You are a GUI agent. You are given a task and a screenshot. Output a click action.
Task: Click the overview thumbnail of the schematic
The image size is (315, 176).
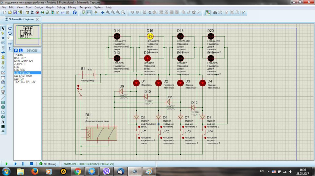(27, 35)
